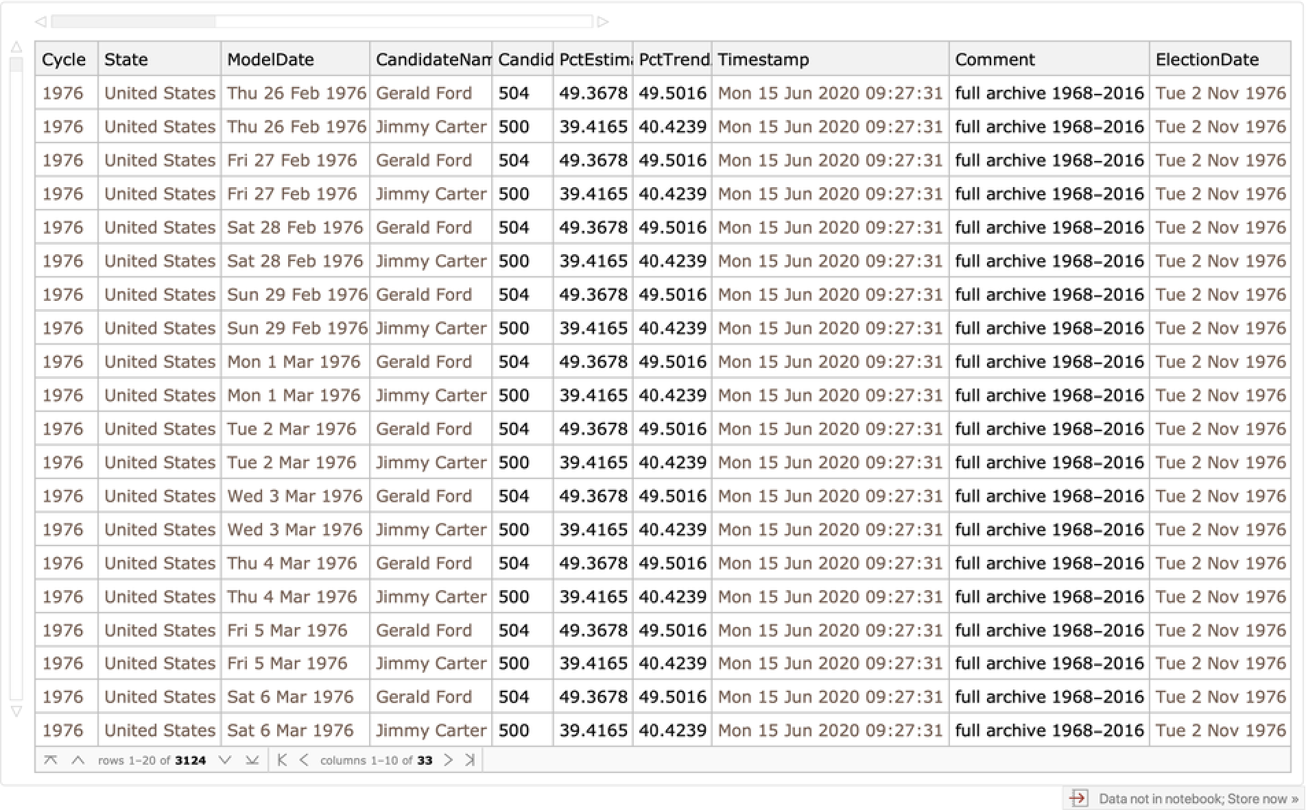The width and height of the screenshot is (1306, 810).
Task: Click down triangle of vertical scrollbar
Action: pyautogui.click(x=16, y=712)
